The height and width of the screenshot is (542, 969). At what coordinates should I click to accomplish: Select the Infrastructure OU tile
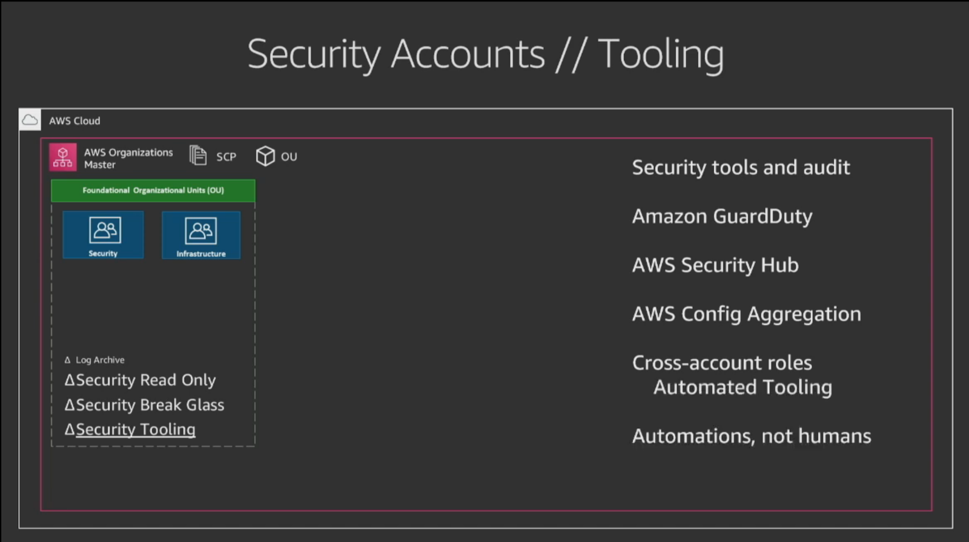(201, 235)
